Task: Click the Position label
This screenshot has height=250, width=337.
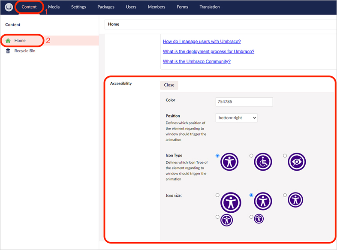Action: pos(173,116)
